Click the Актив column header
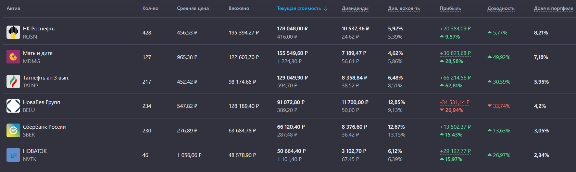 13,9
